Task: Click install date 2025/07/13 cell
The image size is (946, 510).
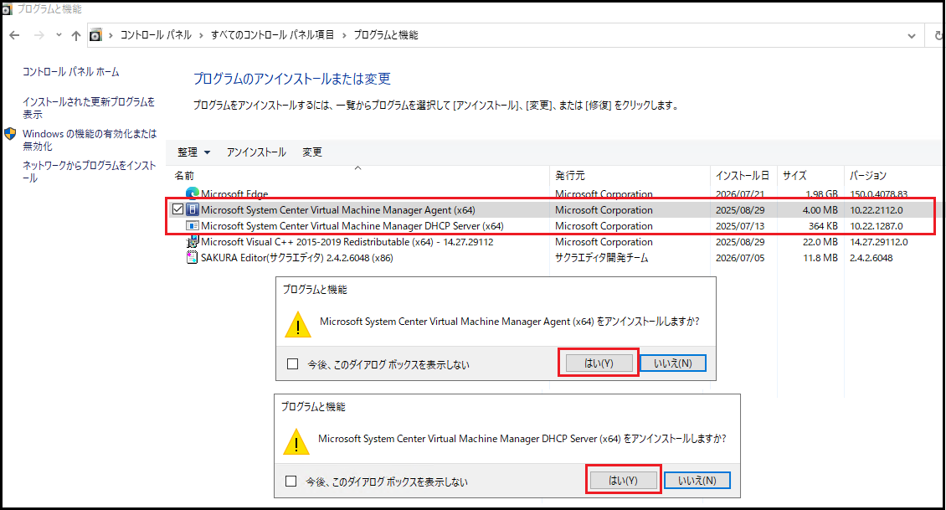Action: pos(740,226)
